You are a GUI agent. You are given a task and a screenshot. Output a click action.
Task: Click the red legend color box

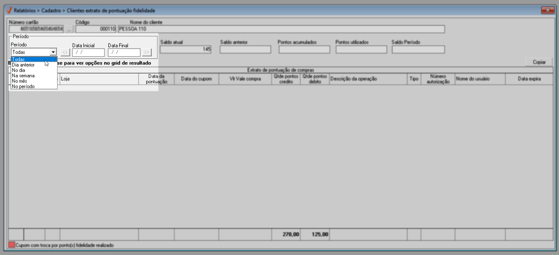point(12,245)
